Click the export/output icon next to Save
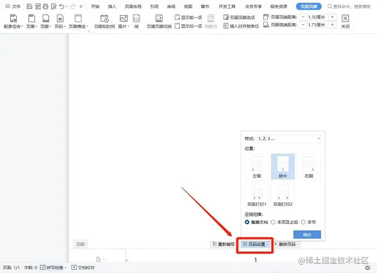This screenshot has width=377, height=273. click(38, 6)
